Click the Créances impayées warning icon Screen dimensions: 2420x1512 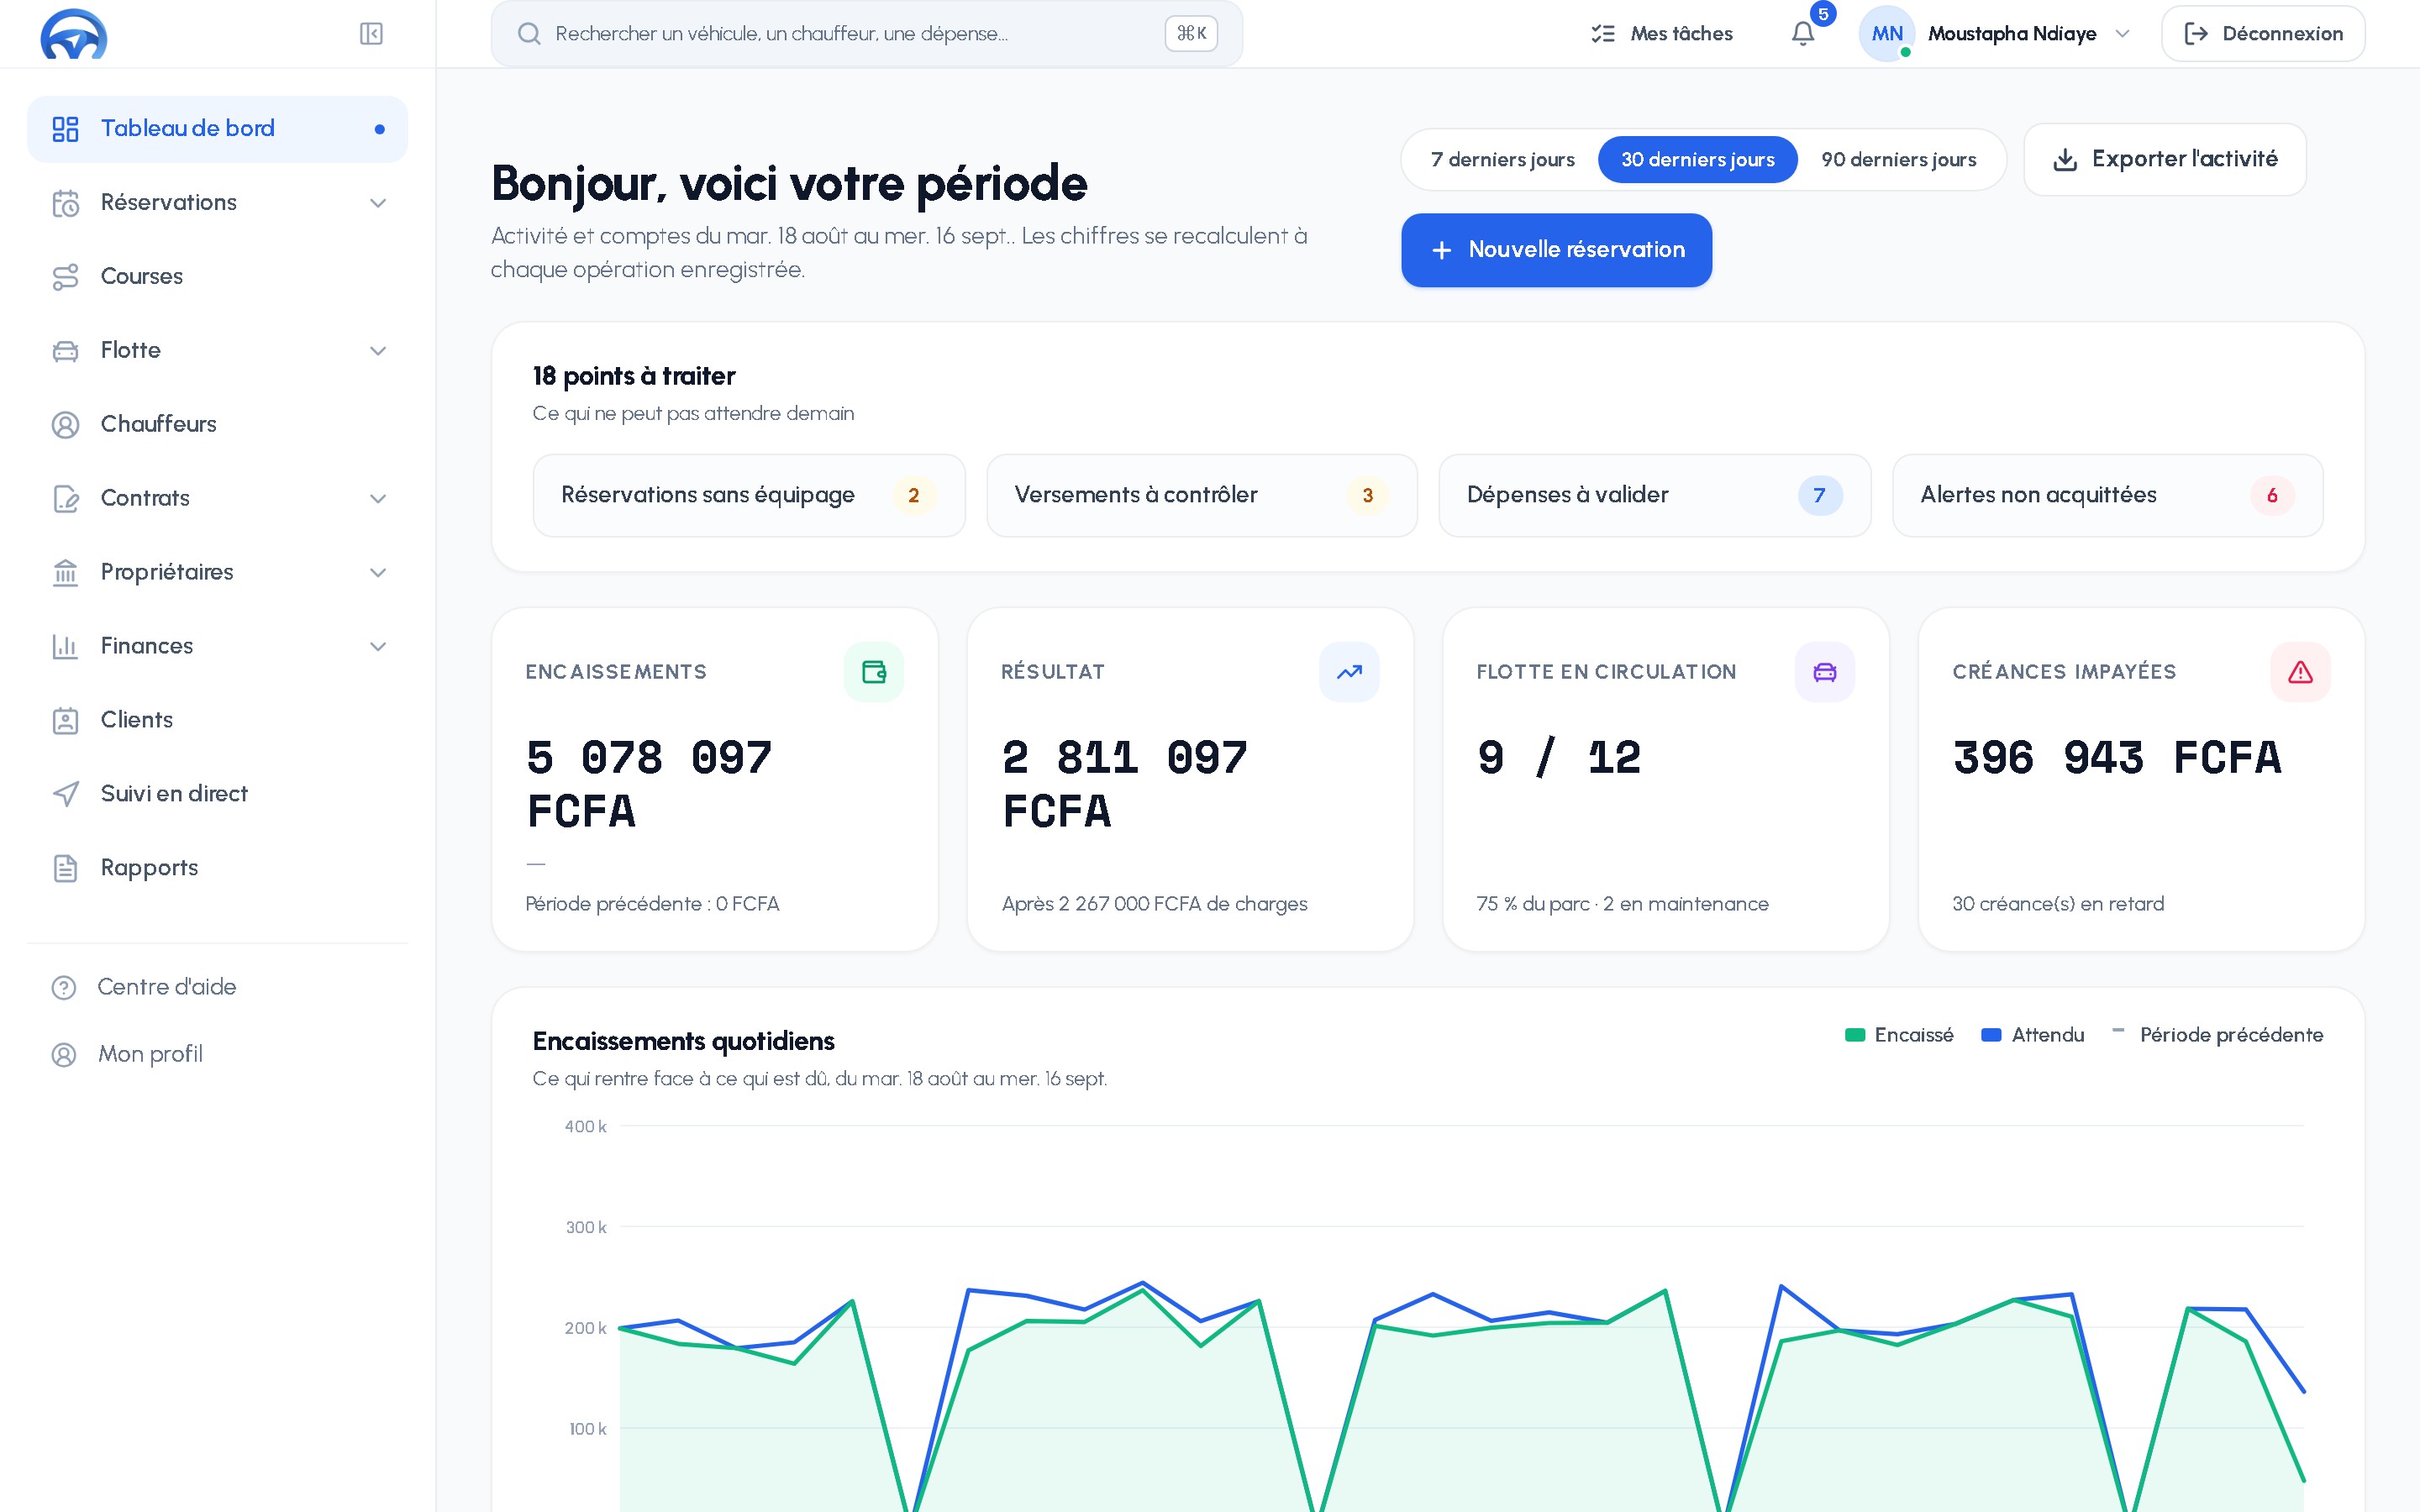pos(2300,672)
